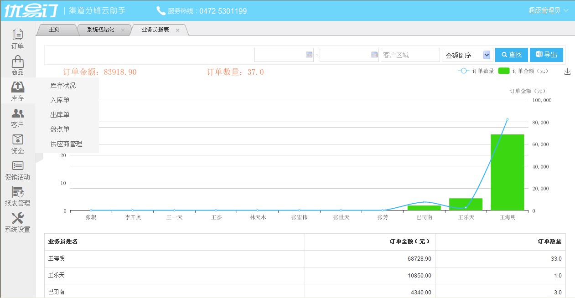Click the 导出 export button
Viewport: 575px width, 298px height.
[546, 55]
